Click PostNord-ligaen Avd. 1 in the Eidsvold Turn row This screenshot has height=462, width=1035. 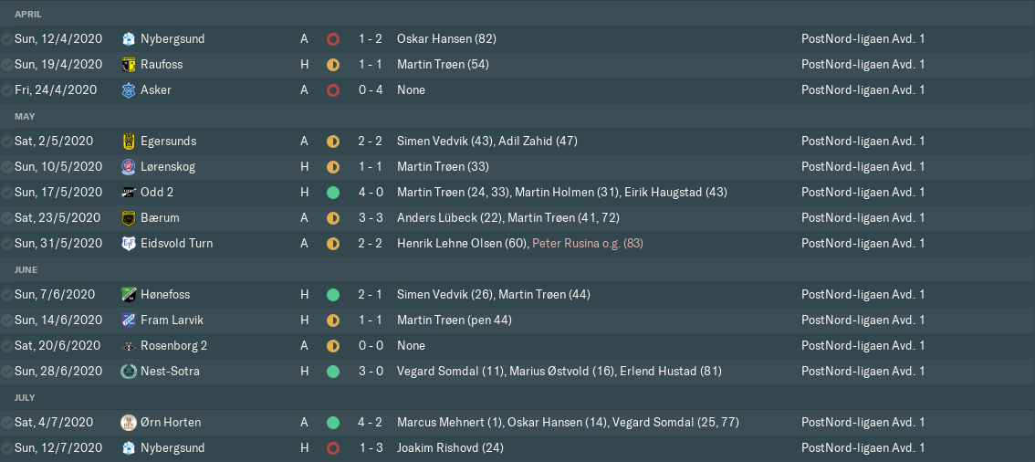tap(862, 244)
